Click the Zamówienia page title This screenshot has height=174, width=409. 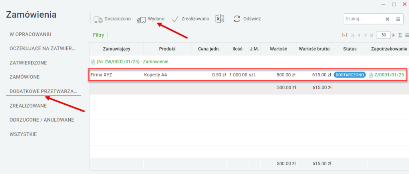click(x=31, y=15)
